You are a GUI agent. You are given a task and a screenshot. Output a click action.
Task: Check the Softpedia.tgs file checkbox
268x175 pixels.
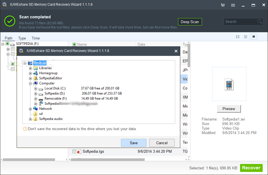coord(74,151)
